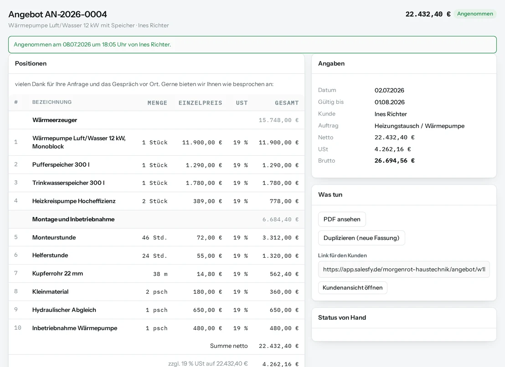
Task: Click the BEZEICHNUNG column header
Action: coord(52,102)
